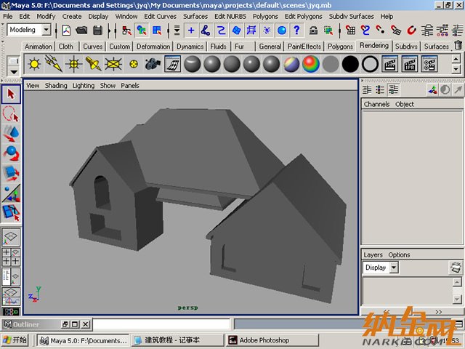Open the Channels menu in channel box
This screenshot has height=349, width=465.
[x=376, y=104]
